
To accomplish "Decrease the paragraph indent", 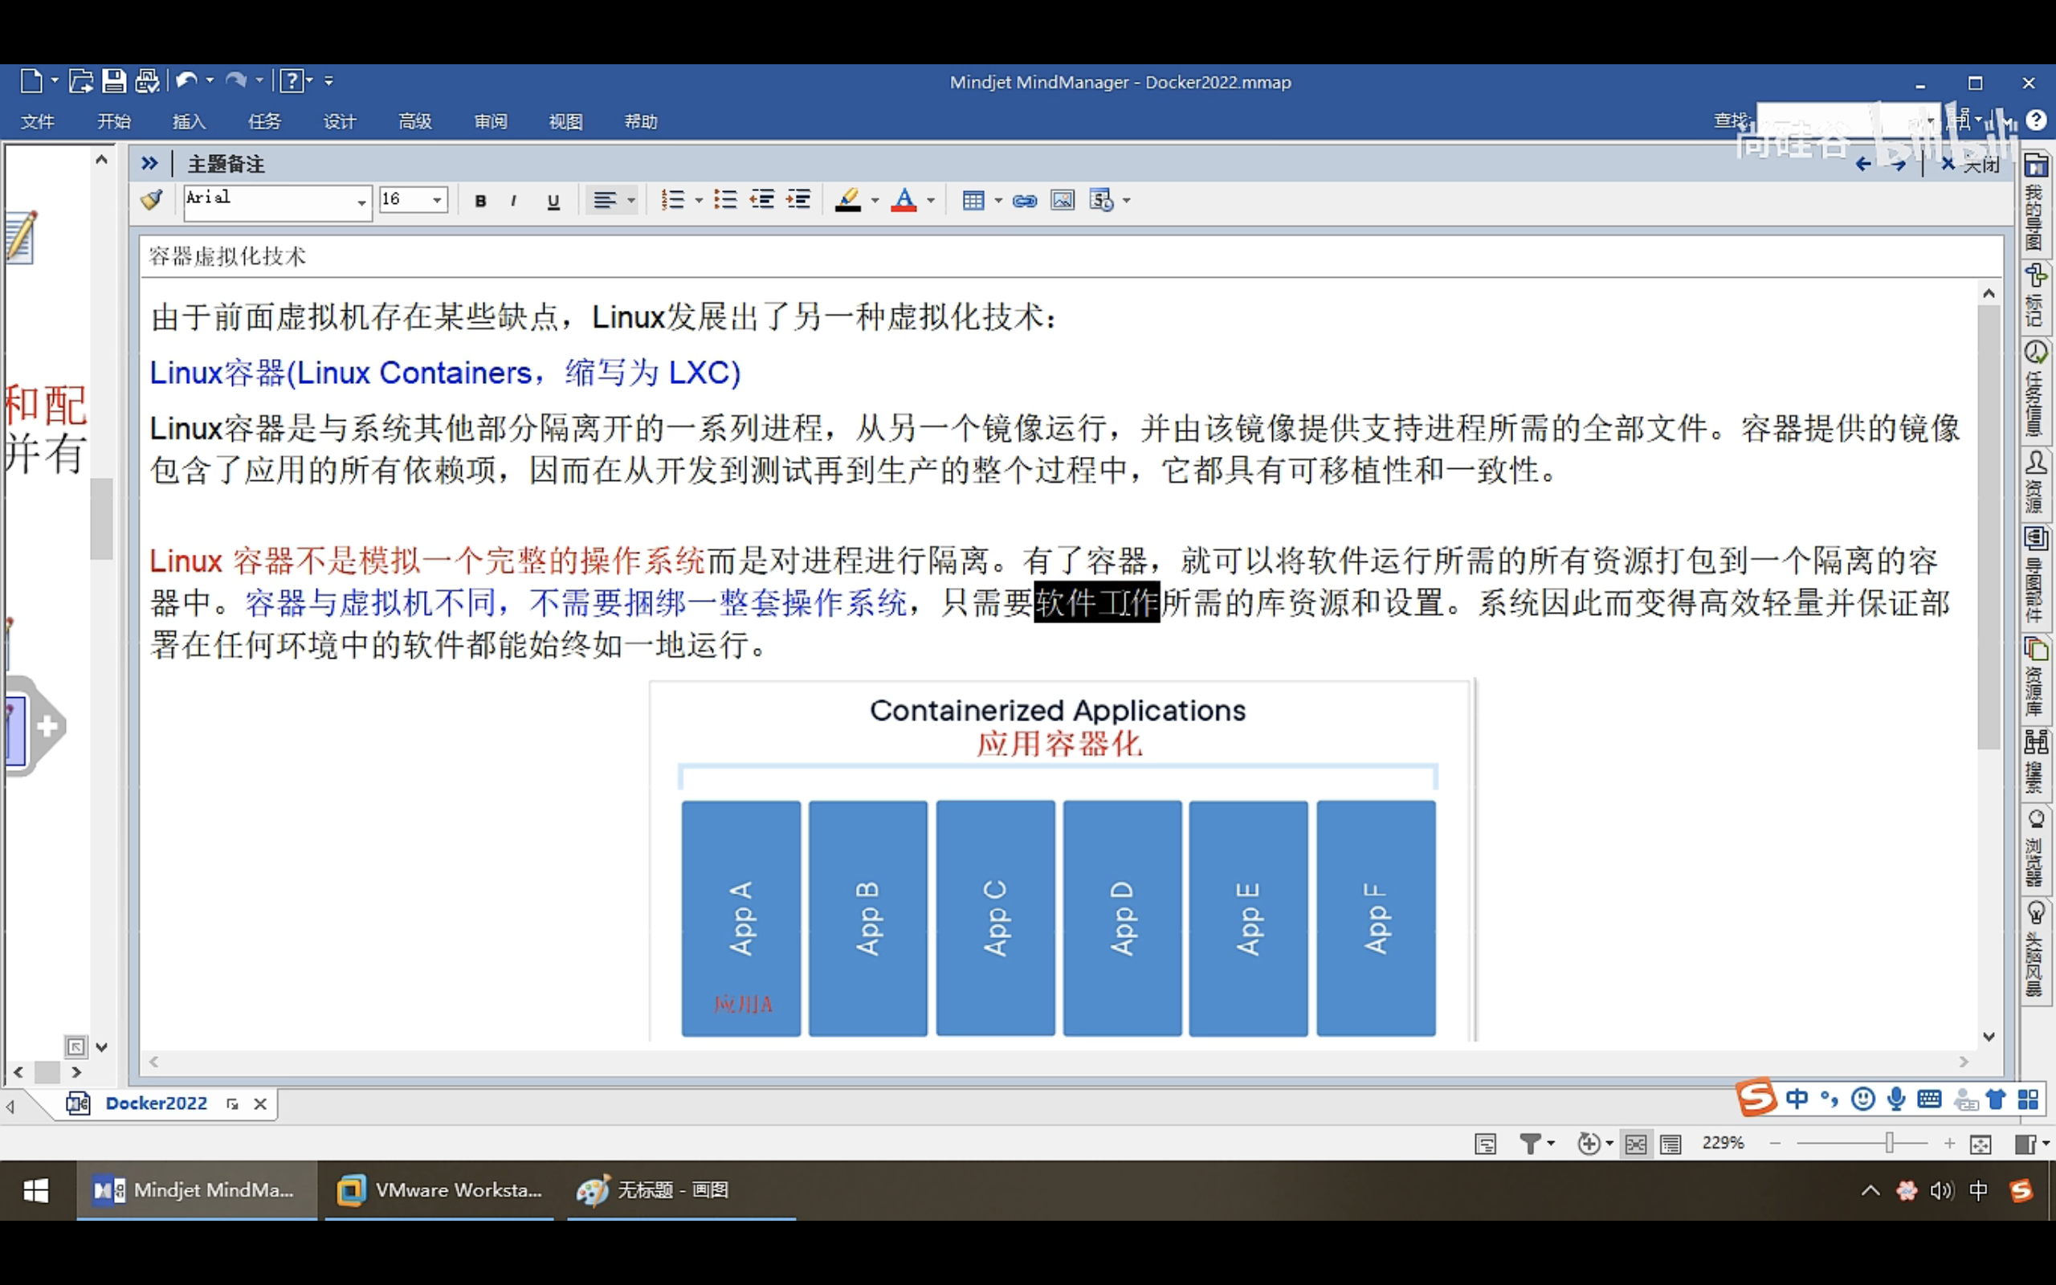I will tap(761, 200).
